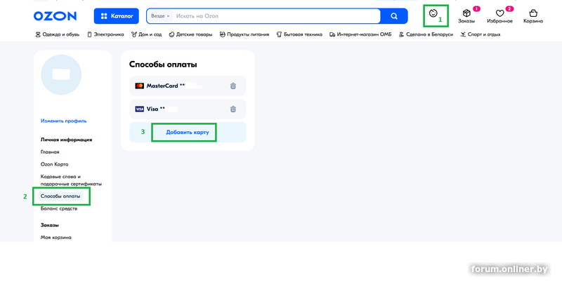Select the Visa payment row

click(188, 109)
